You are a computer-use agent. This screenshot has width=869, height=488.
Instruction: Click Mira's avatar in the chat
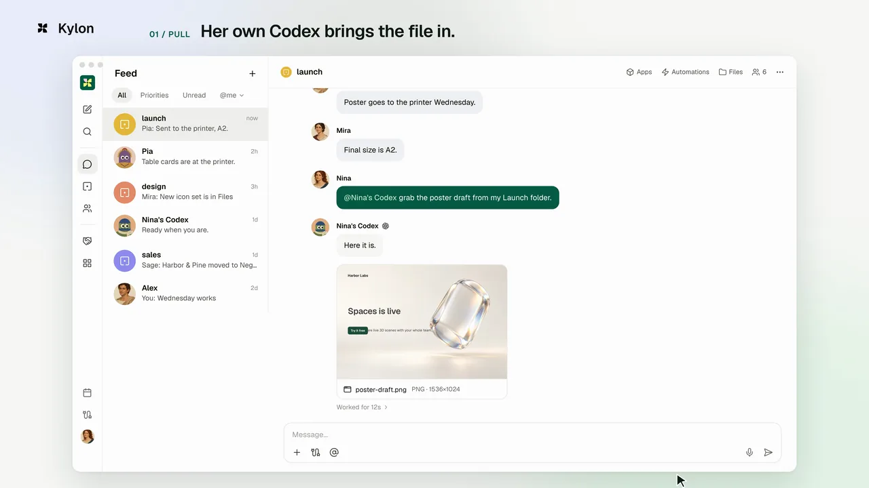[x=320, y=131]
